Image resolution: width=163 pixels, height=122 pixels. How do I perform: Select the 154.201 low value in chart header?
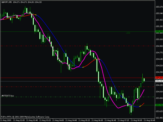(x=31, y=2)
